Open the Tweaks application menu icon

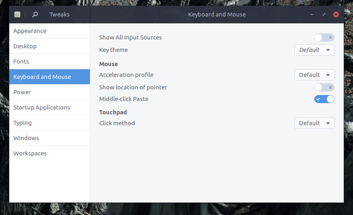17,14
